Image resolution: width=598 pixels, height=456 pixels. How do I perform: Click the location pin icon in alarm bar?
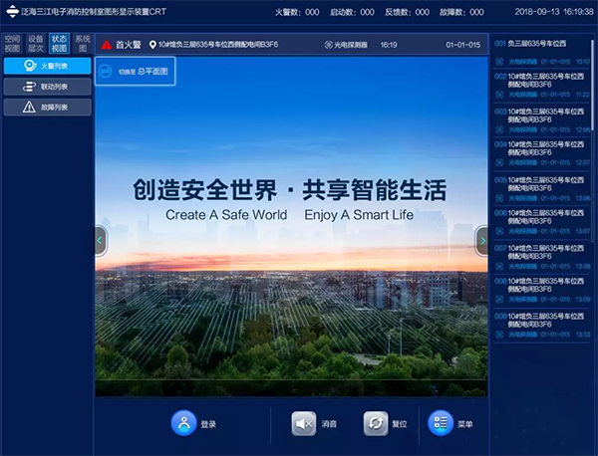pyautogui.click(x=151, y=46)
